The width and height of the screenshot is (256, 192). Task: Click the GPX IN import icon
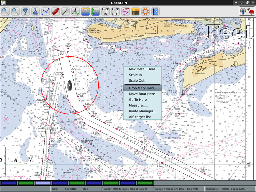[x=105, y=11]
